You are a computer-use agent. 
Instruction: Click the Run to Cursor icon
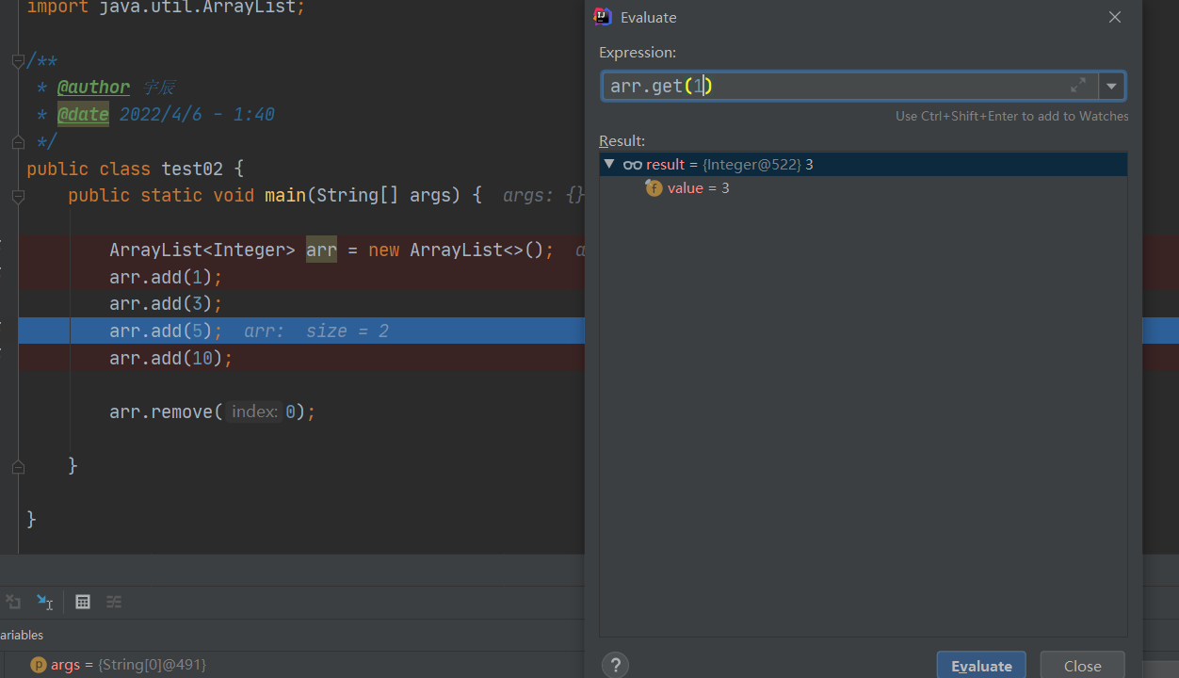pos(44,602)
